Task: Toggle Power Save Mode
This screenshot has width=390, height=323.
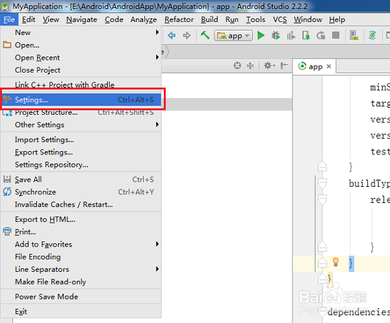Action: pos(81,296)
